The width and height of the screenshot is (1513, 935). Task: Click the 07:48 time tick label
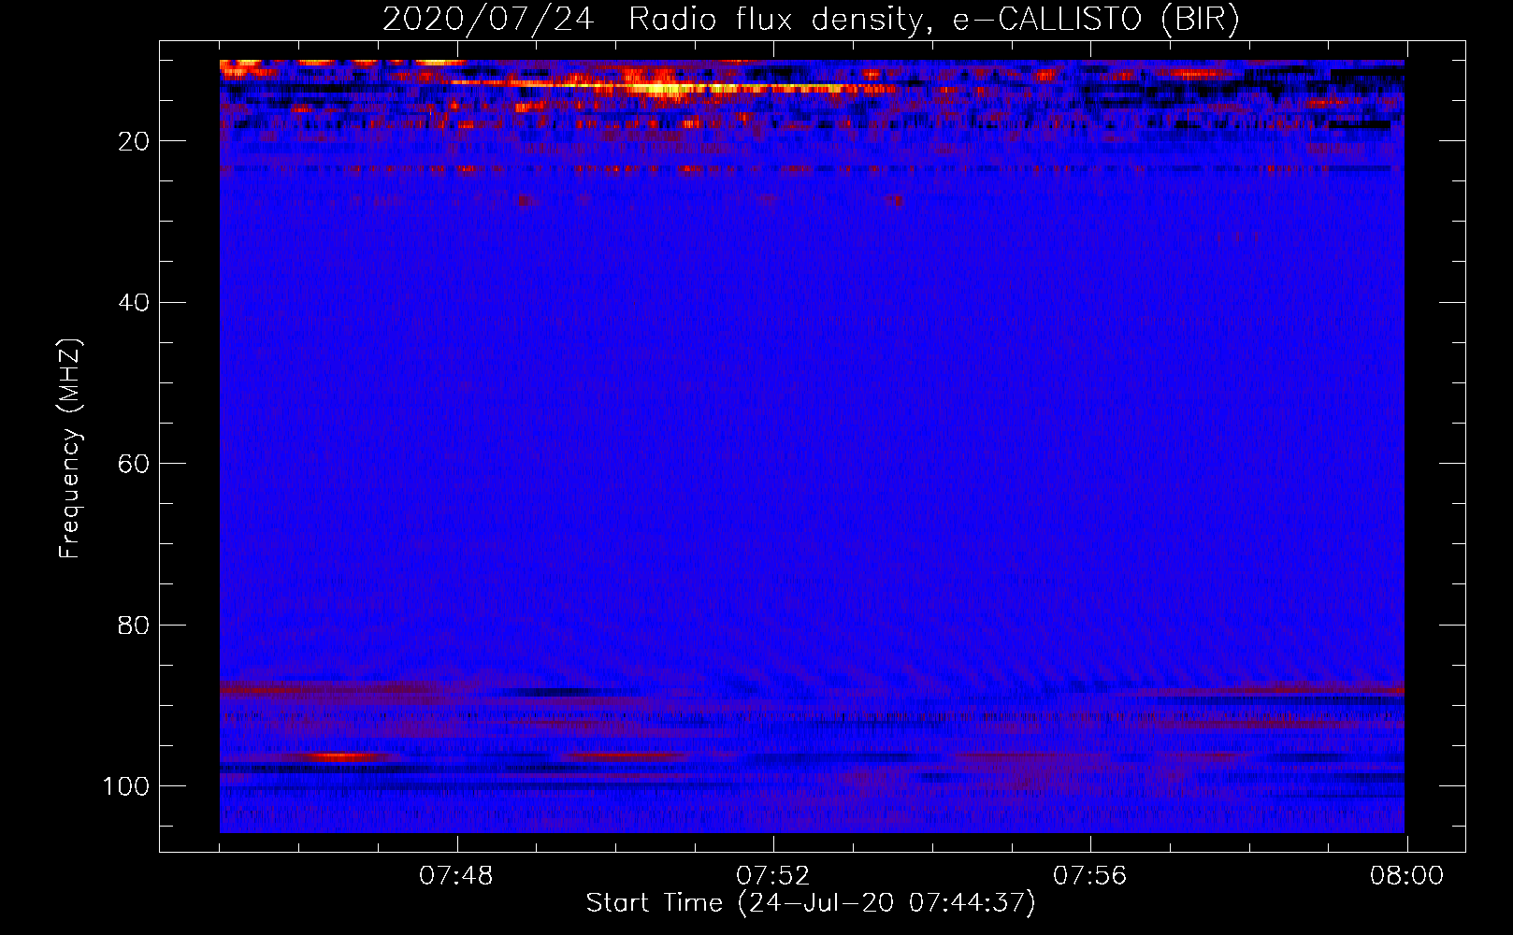click(x=456, y=876)
